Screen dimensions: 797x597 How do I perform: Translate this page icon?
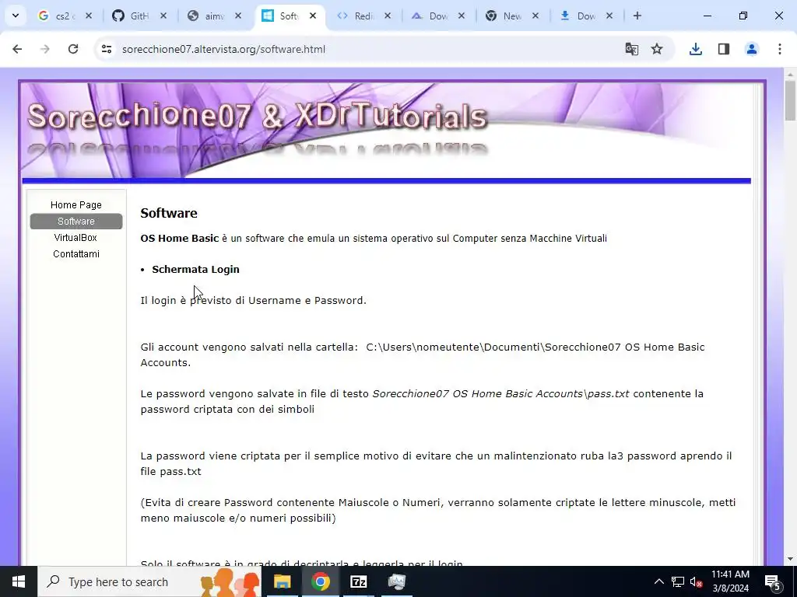coord(631,49)
